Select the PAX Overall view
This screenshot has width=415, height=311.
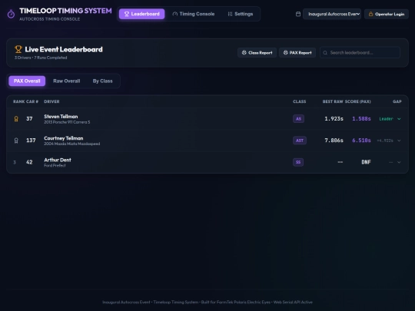[27, 81]
